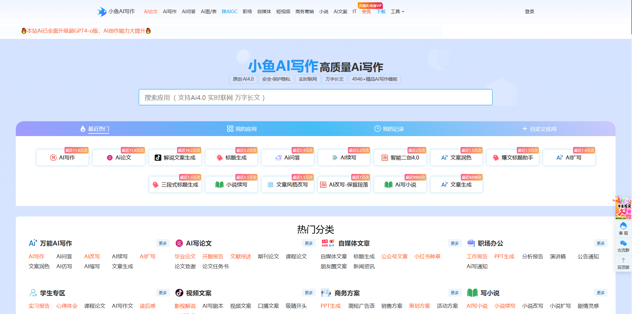This screenshot has width=632, height=314.
Task: Open the AI写作 hot app card
Action: coord(63,157)
